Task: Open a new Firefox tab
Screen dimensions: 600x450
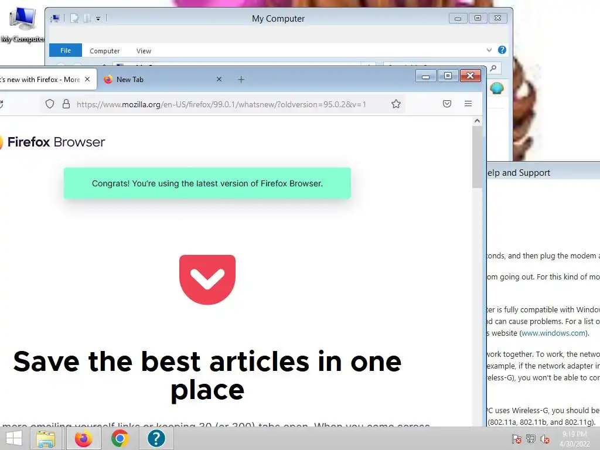Action: coord(241,80)
